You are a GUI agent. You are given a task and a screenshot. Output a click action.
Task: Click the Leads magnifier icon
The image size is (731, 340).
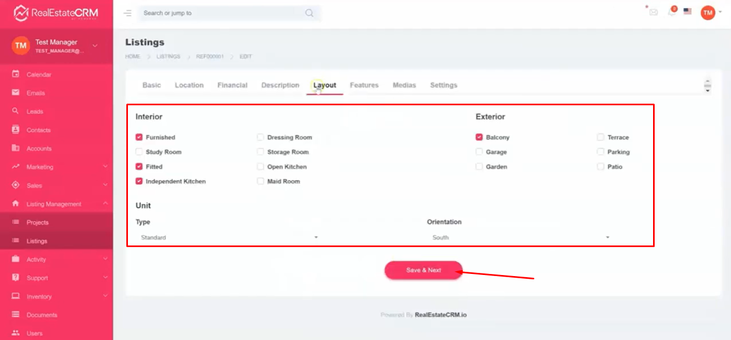[16, 111]
